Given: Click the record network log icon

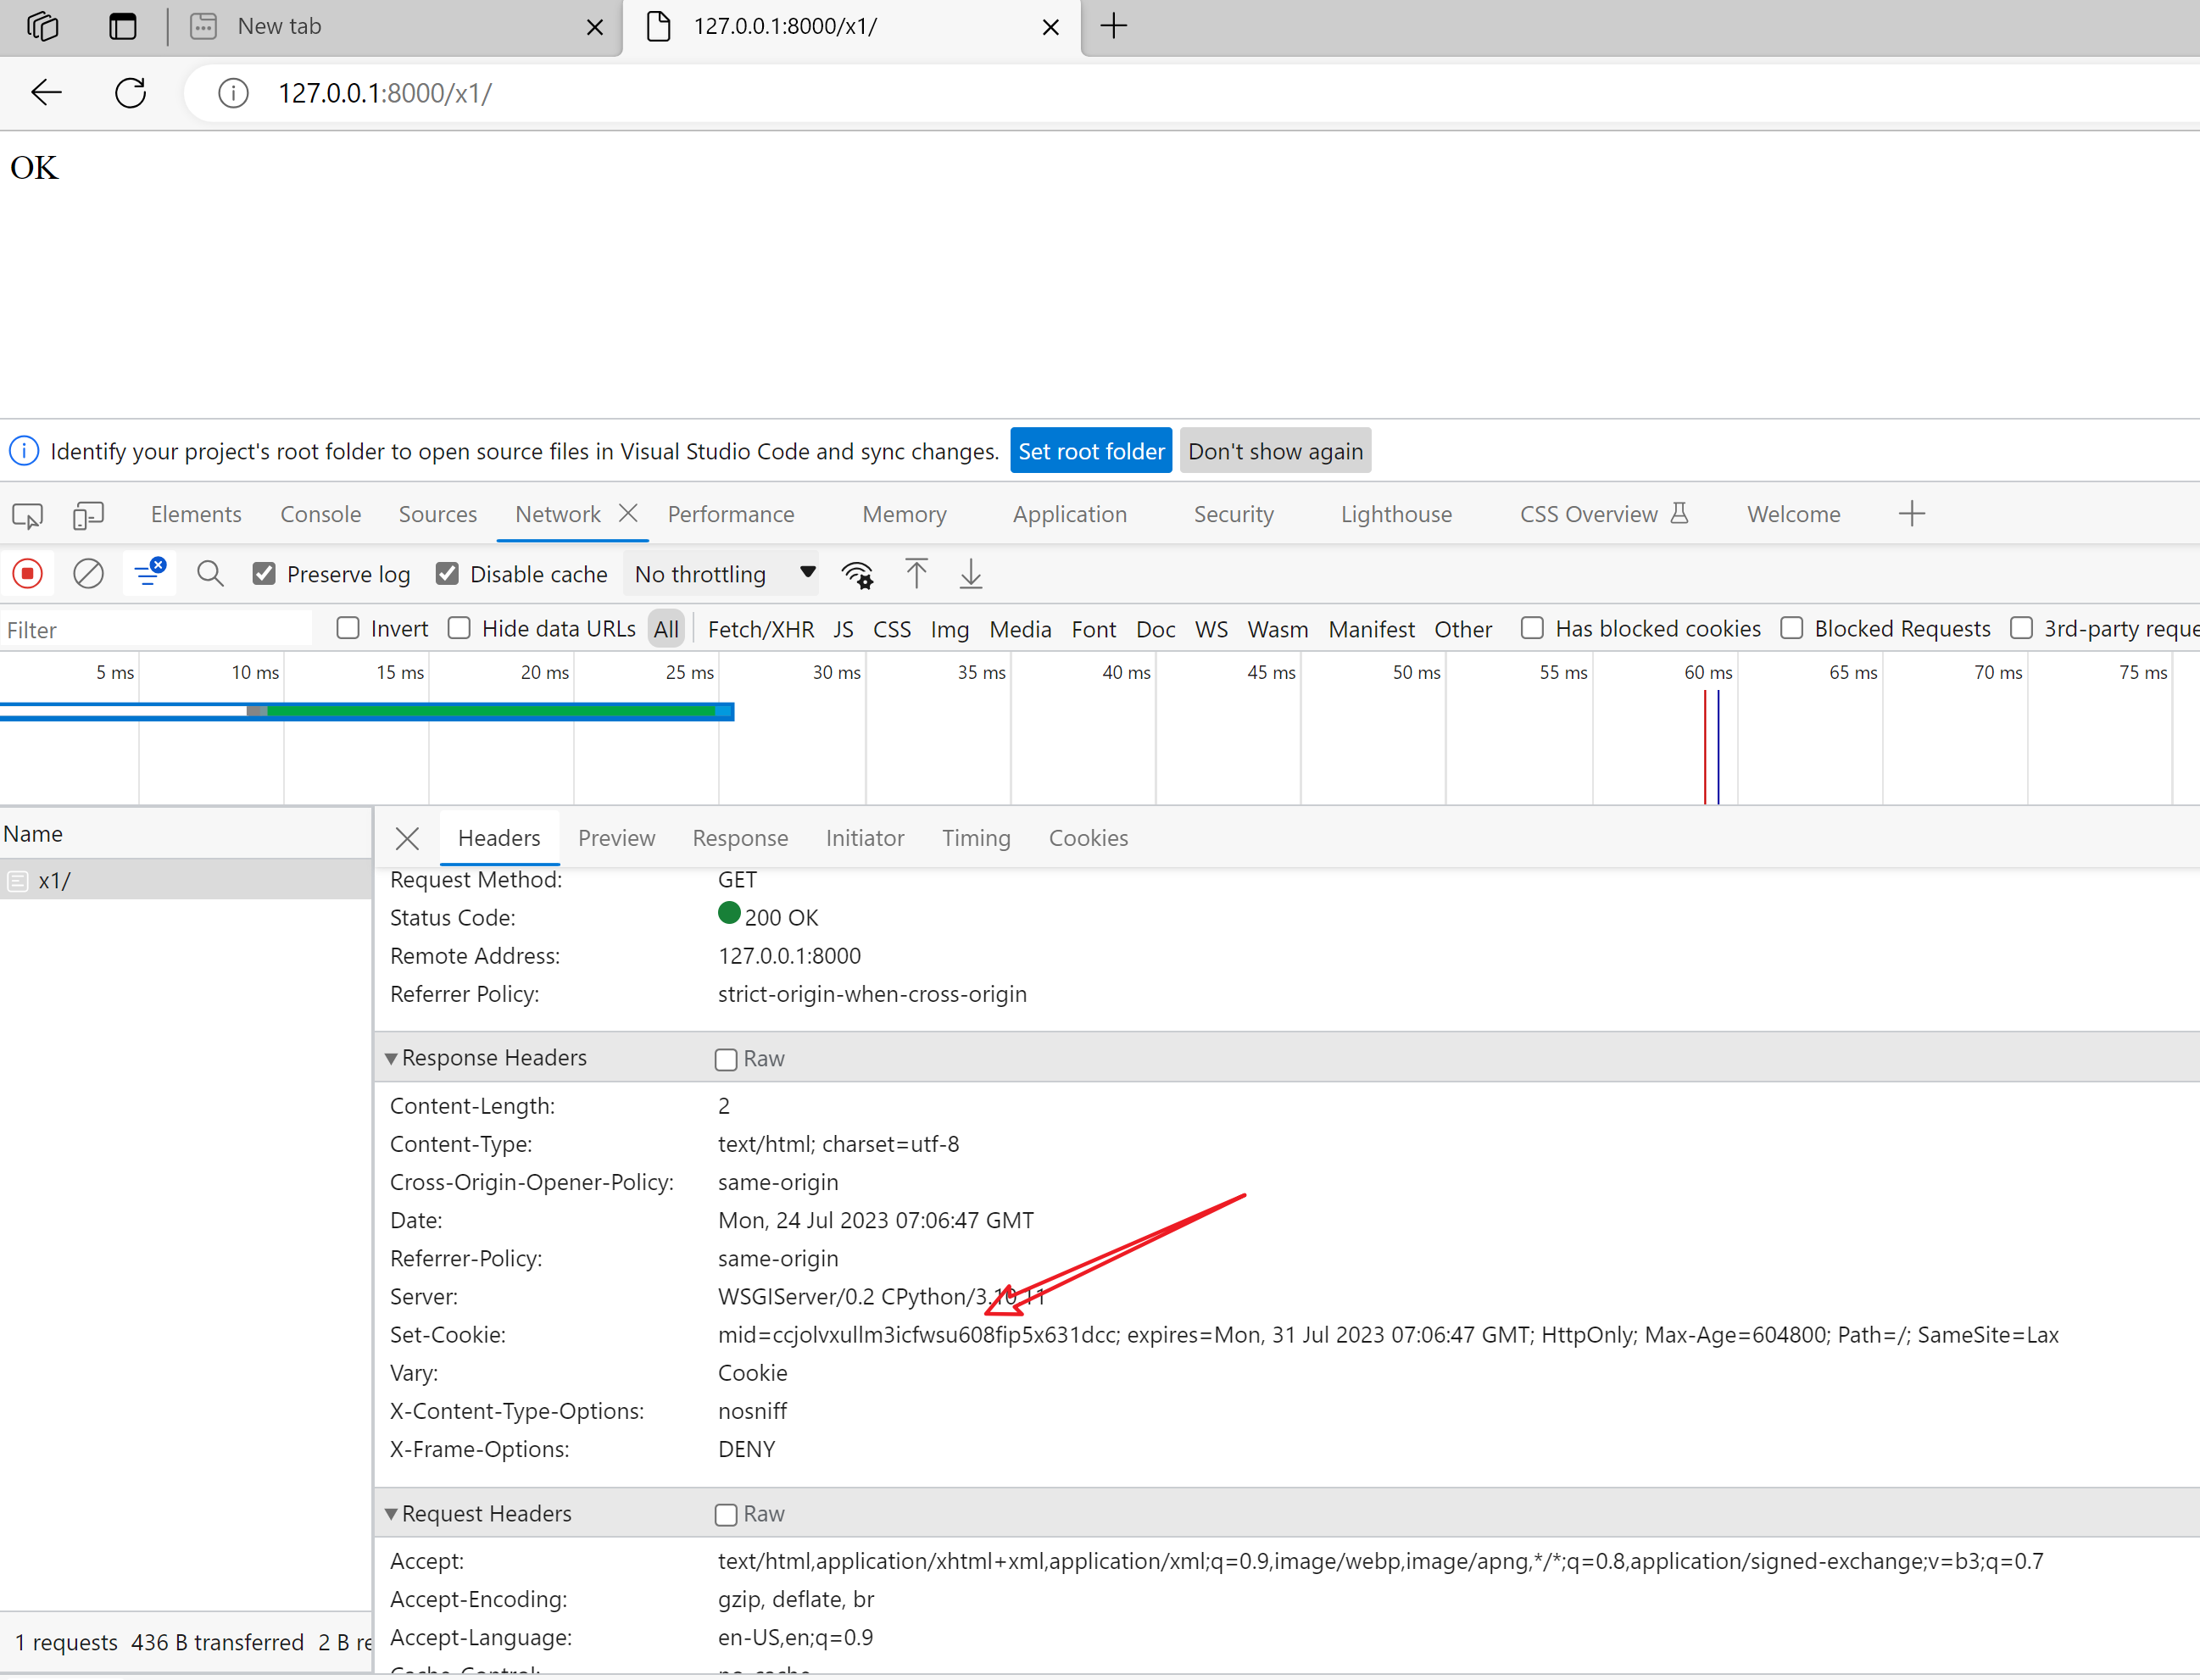Looking at the screenshot, I should point(28,574).
